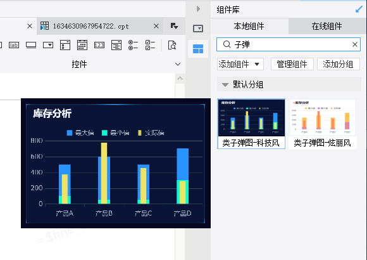
Task: Clear the 子弹 search field
Action: [x=355, y=44]
